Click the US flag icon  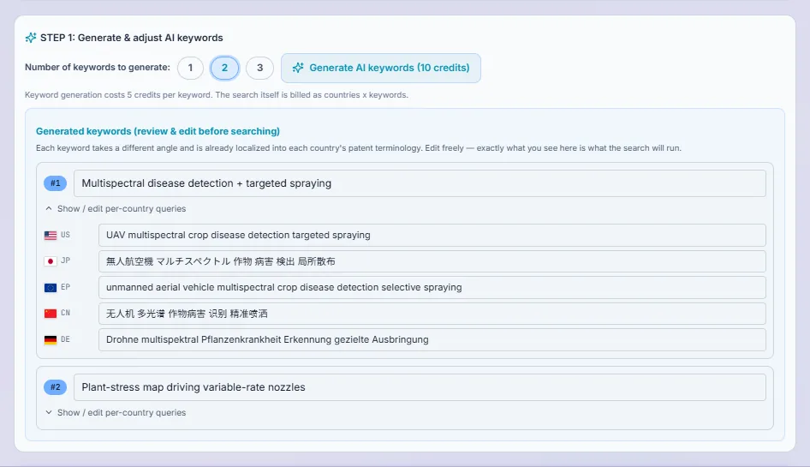coord(51,236)
